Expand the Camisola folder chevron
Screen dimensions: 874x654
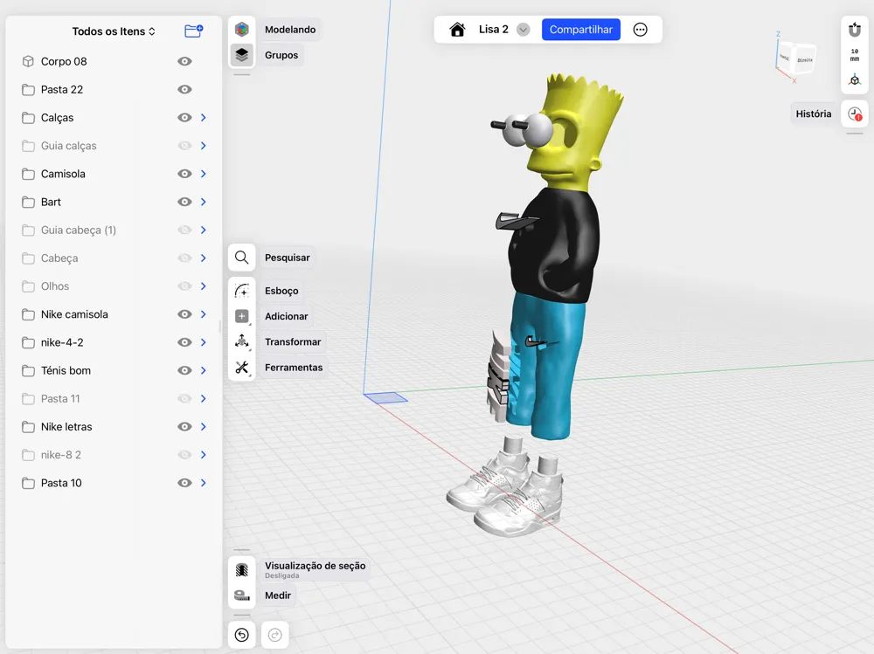pyautogui.click(x=204, y=174)
